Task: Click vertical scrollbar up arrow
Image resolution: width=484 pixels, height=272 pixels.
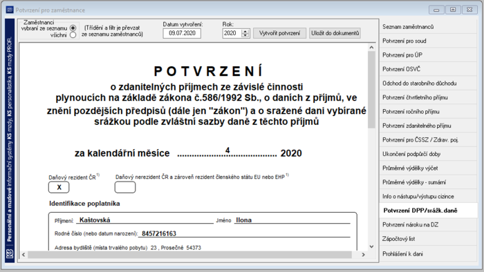Action: (x=371, y=48)
